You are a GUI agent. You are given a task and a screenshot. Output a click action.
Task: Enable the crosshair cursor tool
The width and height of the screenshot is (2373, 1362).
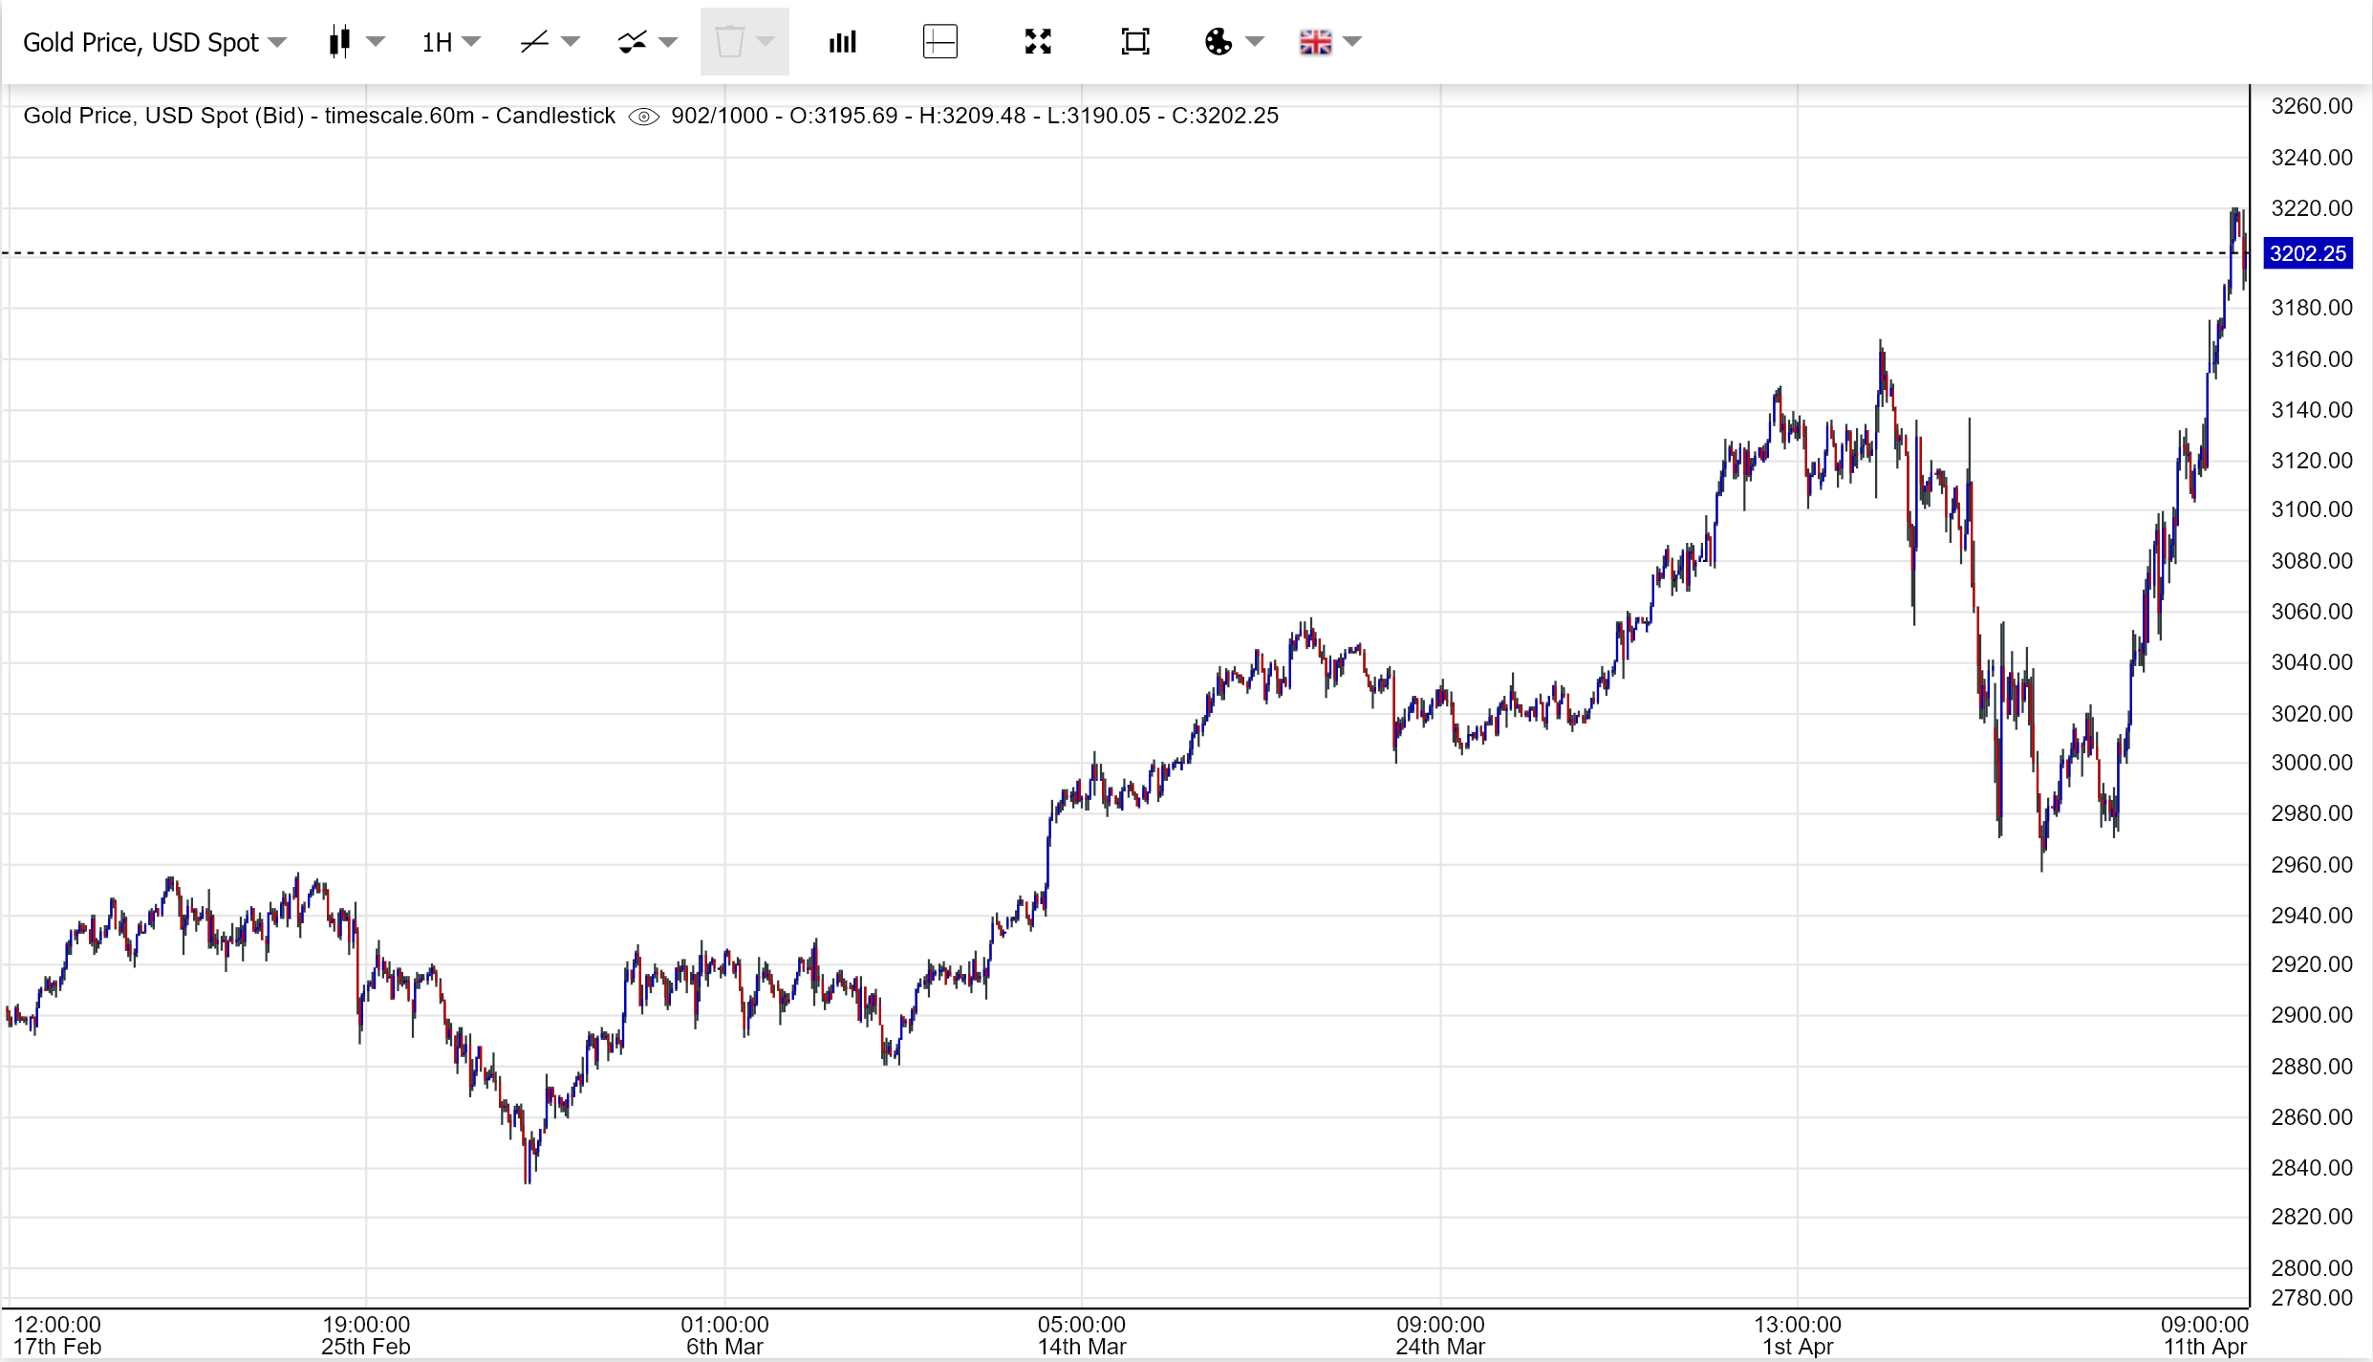tap(939, 42)
